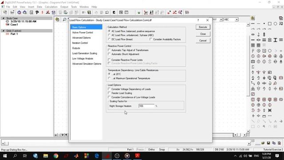Open the notifications center icon
This screenshot has height=160, width=284.
point(277,156)
